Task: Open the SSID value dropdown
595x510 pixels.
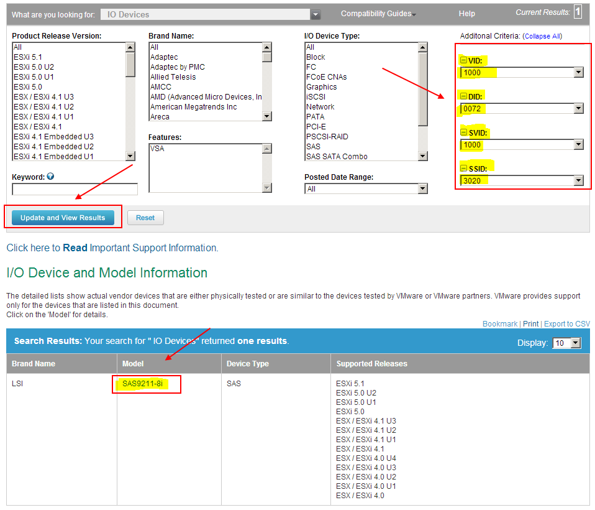Action: pos(578,180)
